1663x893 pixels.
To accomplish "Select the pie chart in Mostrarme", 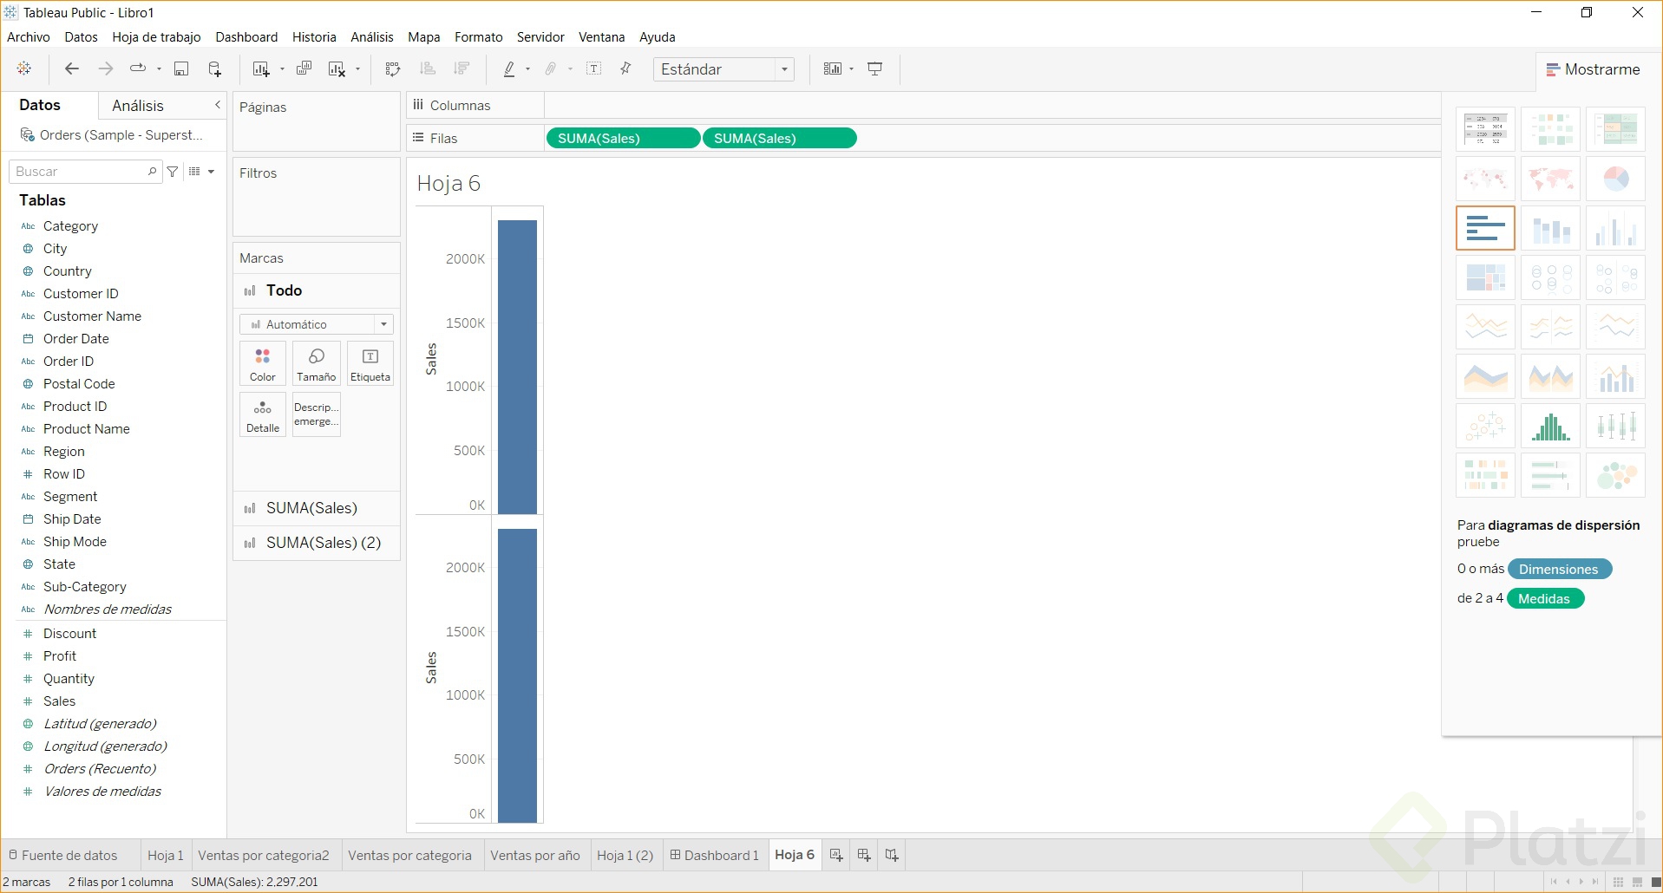I will click(1615, 179).
